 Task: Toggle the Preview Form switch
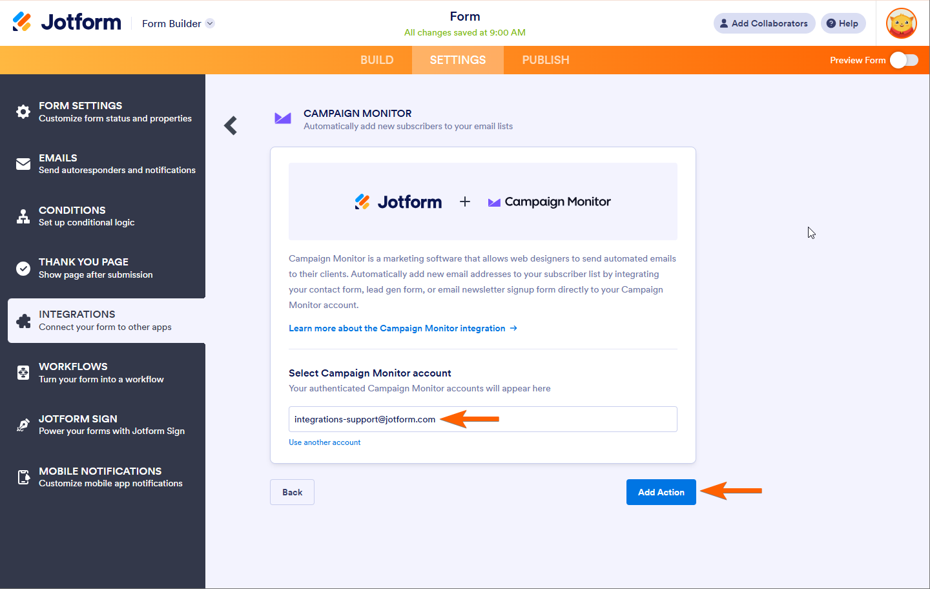pos(904,60)
